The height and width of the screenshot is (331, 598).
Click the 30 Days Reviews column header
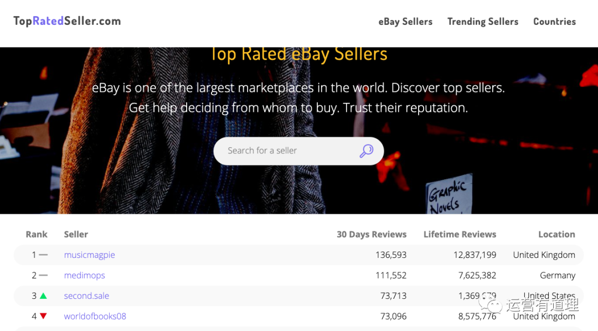click(372, 234)
